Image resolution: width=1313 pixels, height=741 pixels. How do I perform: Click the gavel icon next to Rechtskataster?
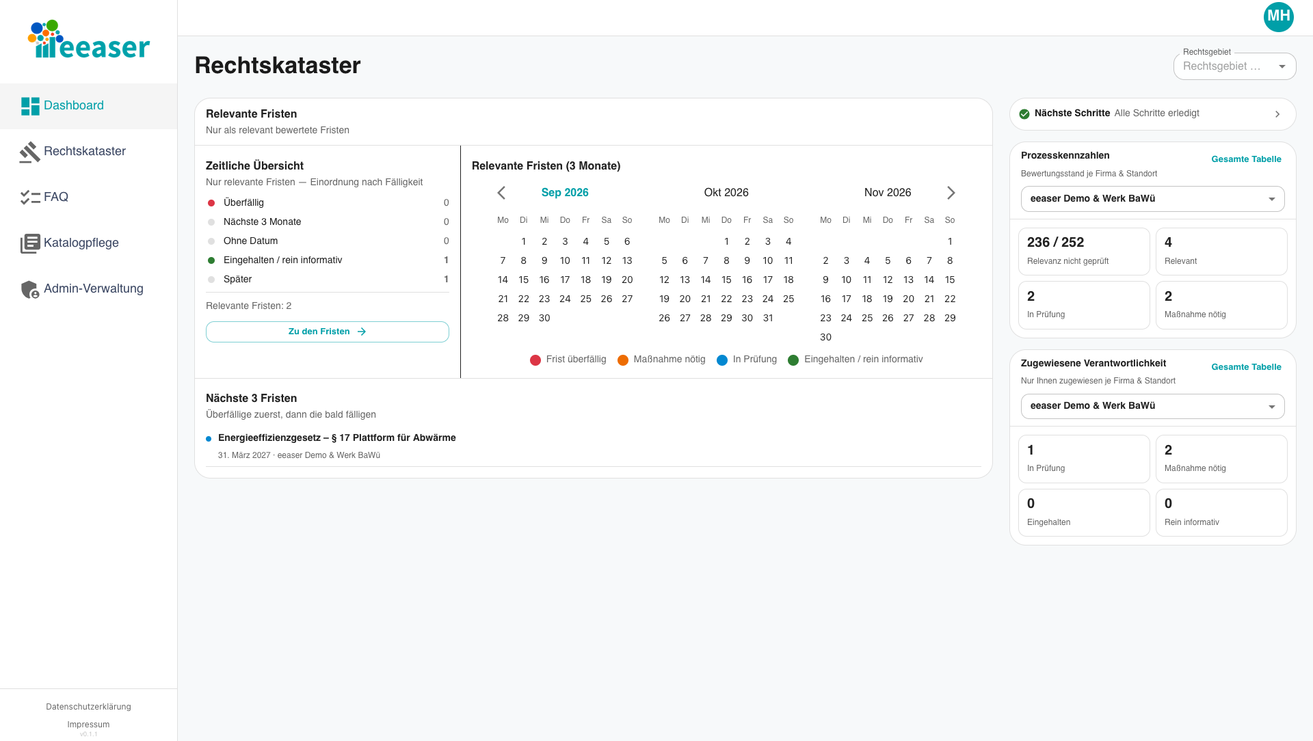30,152
